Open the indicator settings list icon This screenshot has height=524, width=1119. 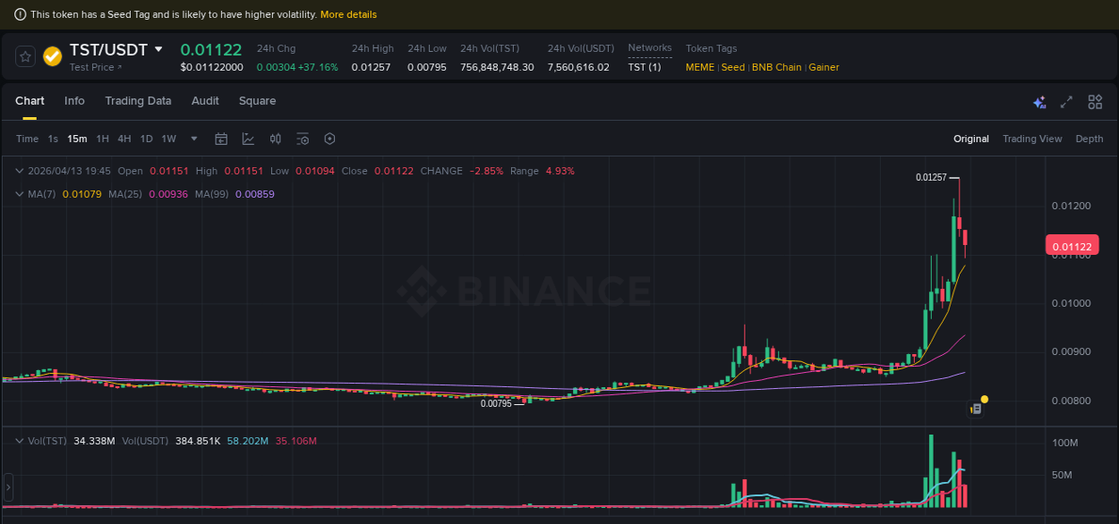point(302,139)
